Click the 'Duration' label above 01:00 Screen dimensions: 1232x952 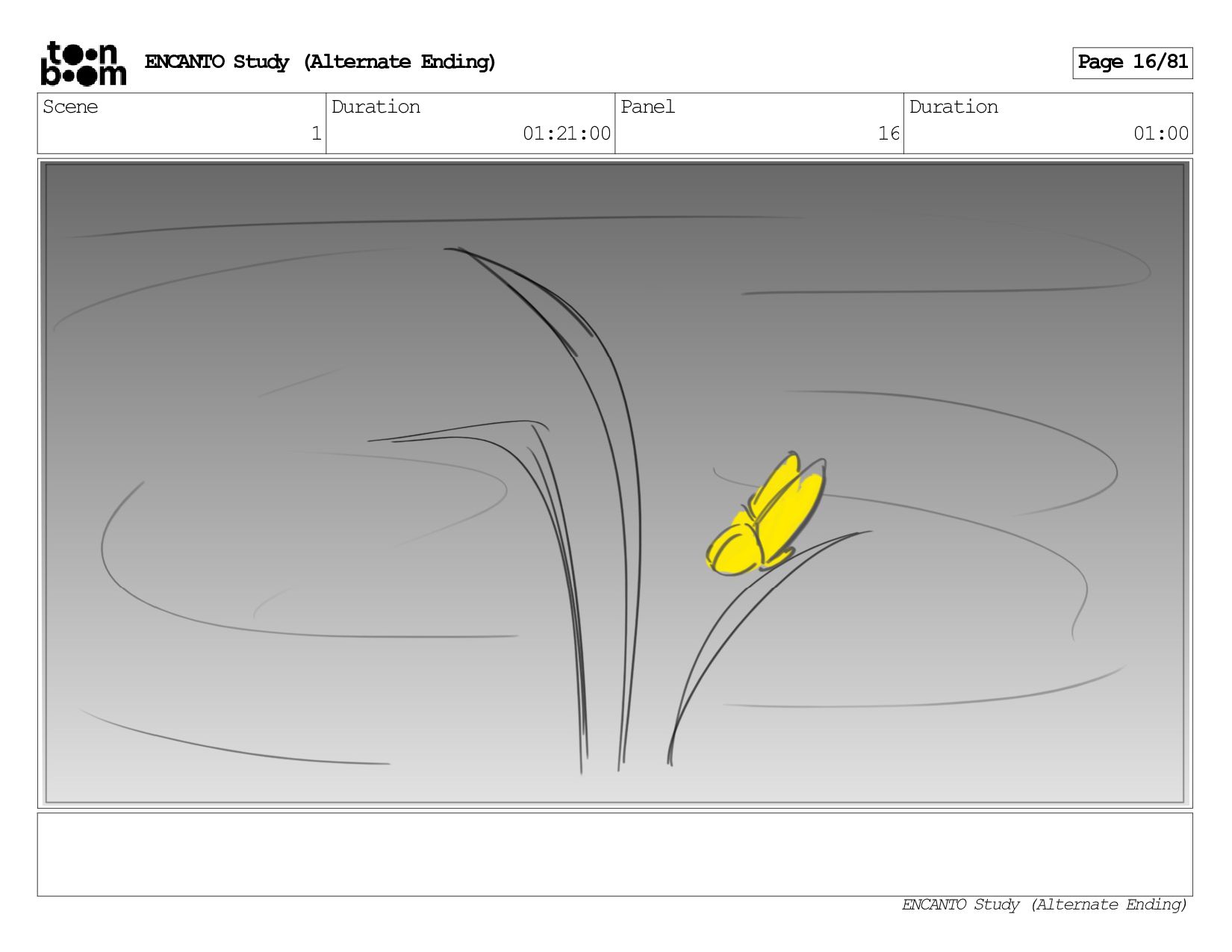coord(953,107)
